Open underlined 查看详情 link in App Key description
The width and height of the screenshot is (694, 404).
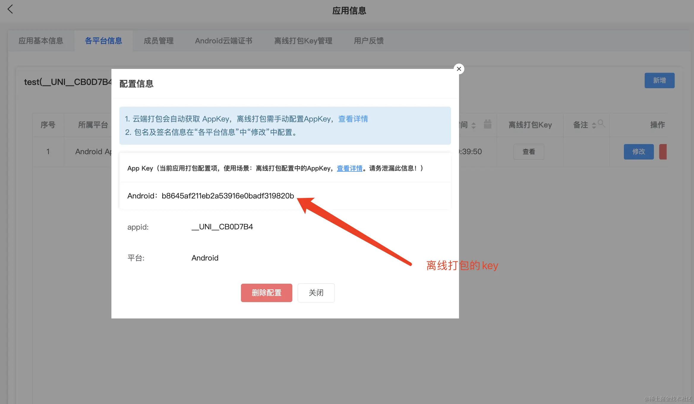349,168
